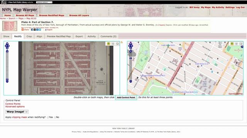247x138 pixels.
Task: Pan the OpenStreetMap view left
Action: [129, 46]
